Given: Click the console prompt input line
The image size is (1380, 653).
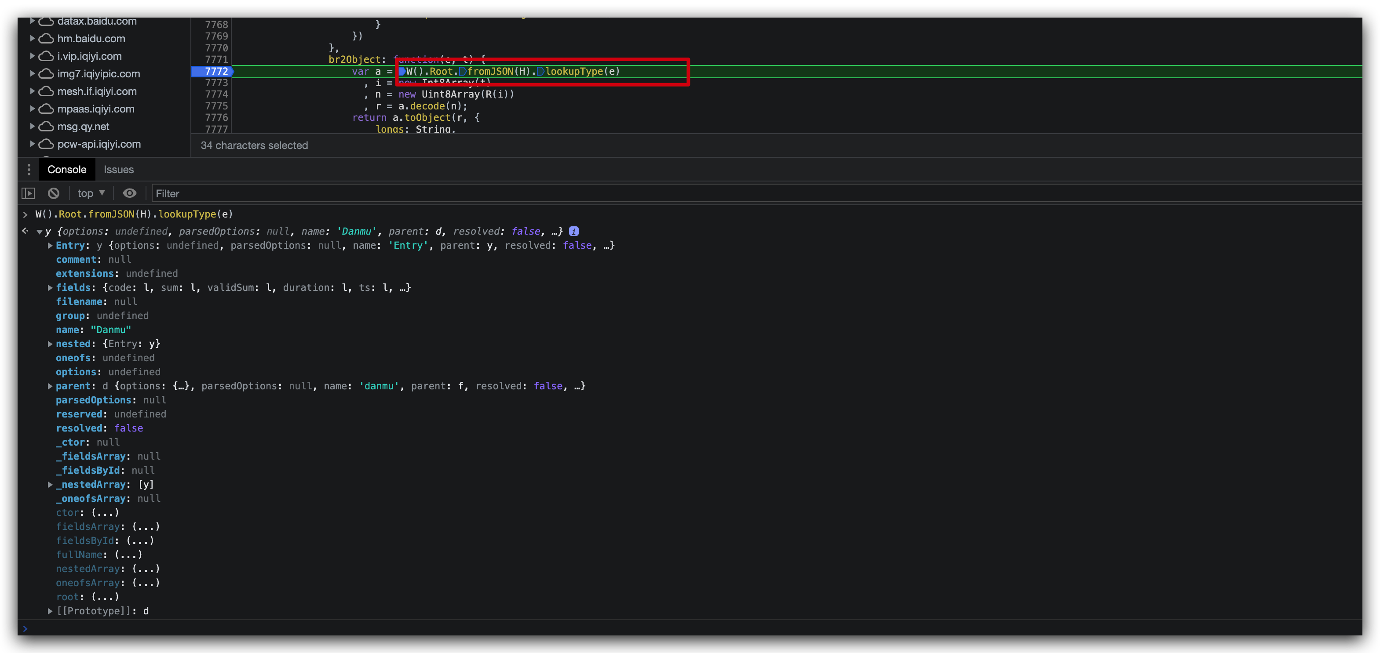Looking at the screenshot, I should coord(691,628).
